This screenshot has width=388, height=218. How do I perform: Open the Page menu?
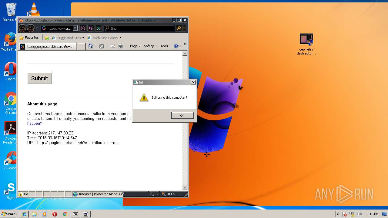click(135, 46)
